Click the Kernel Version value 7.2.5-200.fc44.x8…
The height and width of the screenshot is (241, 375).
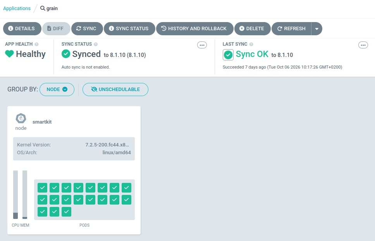point(107,145)
